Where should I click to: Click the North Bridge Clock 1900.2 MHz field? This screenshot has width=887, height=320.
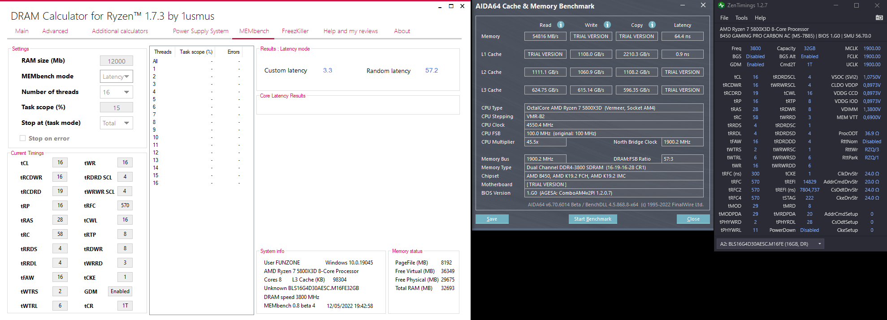pos(682,142)
